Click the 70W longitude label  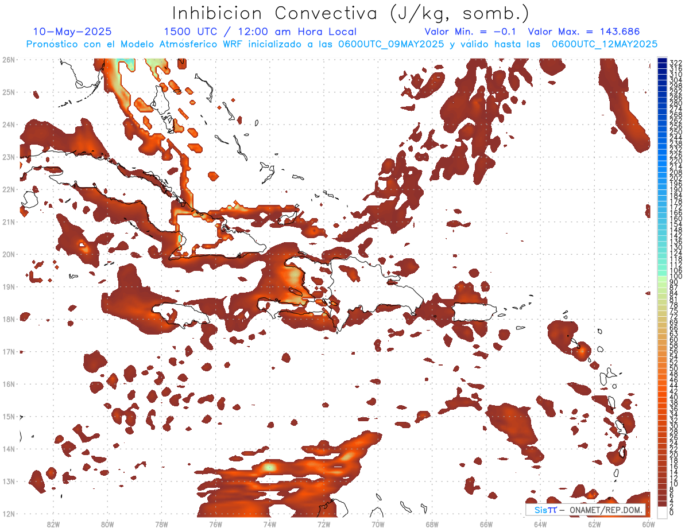[x=378, y=524]
